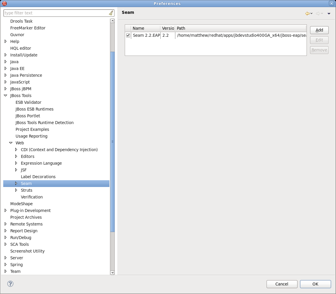Open the page menu via the downward triangle

click(329, 14)
